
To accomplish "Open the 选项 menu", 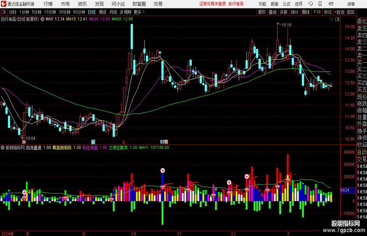I will pyautogui.click(x=298, y=4).
